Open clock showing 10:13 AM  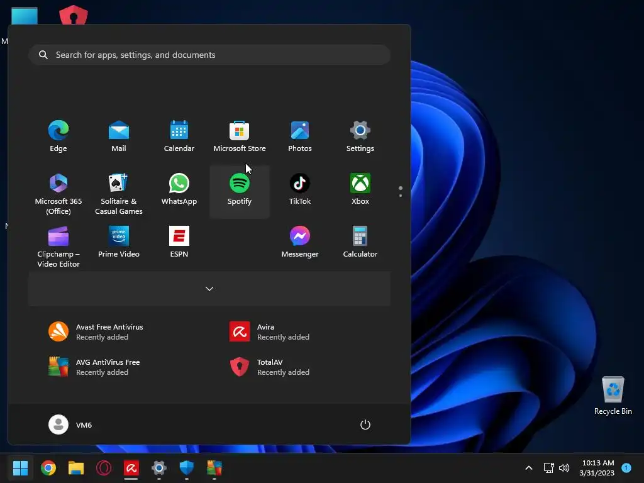pos(597,468)
